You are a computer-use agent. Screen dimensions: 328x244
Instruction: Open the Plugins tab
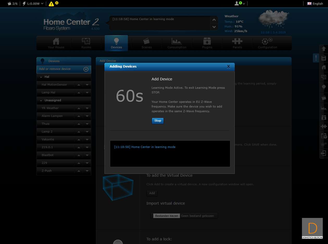207,43
